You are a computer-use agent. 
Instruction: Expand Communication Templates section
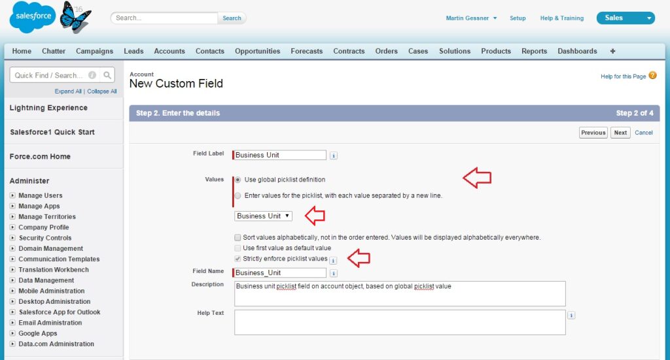(12, 259)
